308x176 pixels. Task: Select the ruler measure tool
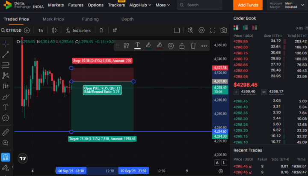tap(6, 132)
